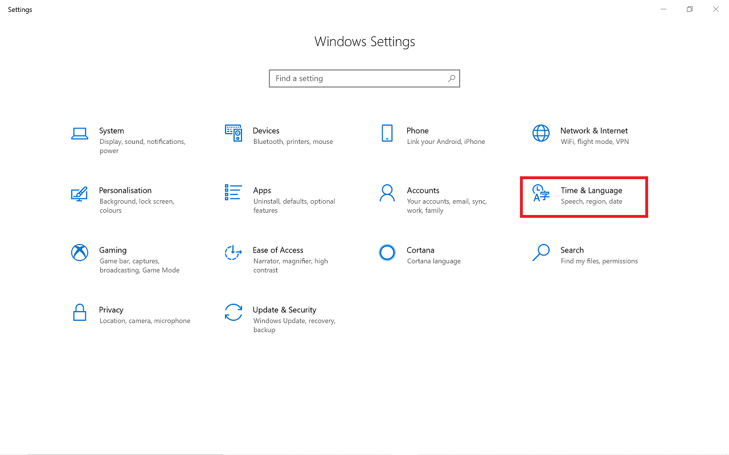Click 'Your accounts, email, sync' description
This screenshot has height=455, width=729.
(x=447, y=206)
